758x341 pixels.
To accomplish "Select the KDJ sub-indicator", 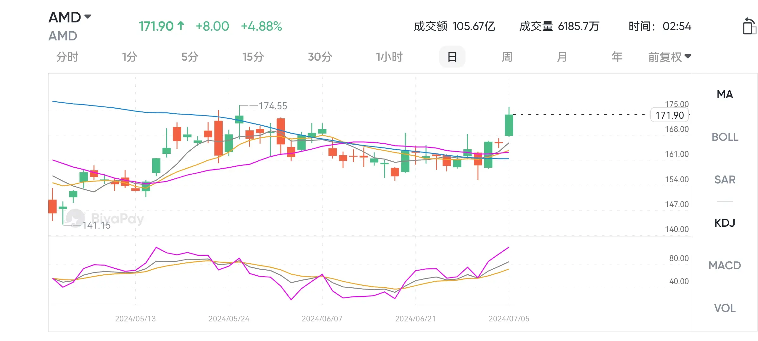I will pos(725,223).
